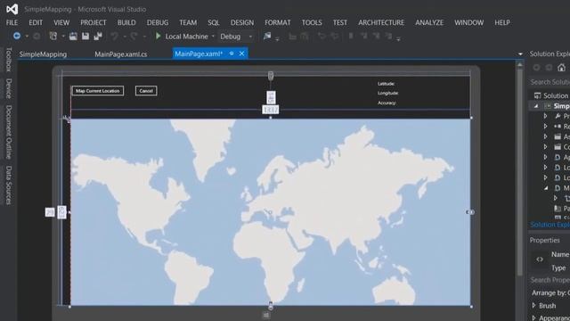This screenshot has width=570, height=321.
Task: Select the Longitude label in designer
Action: pyautogui.click(x=388, y=93)
